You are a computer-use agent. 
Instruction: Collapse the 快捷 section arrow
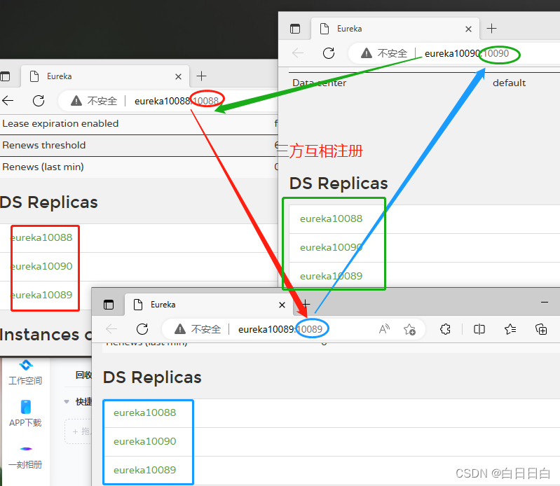click(67, 402)
